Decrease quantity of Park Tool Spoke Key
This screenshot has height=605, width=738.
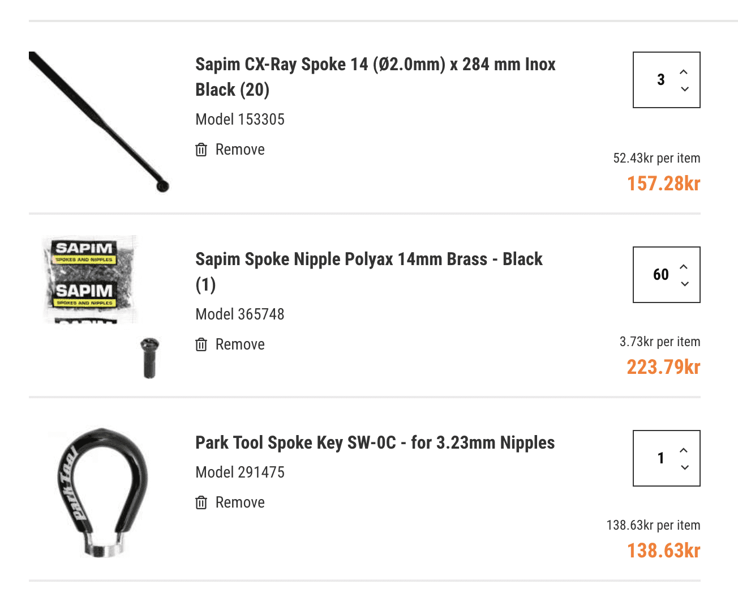pyautogui.click(x=684, y=467)
